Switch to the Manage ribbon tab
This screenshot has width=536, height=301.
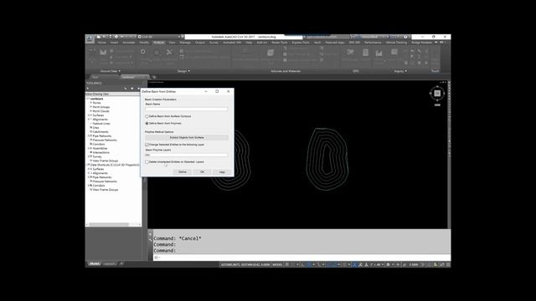tap(185, 43)
